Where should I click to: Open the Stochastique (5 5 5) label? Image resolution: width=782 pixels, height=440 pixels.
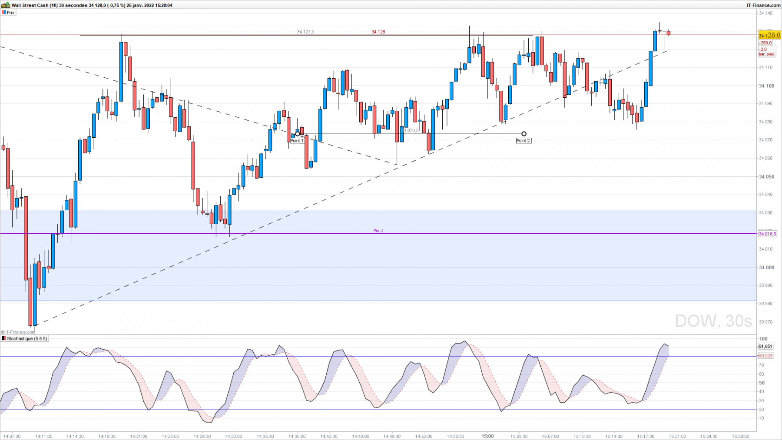pos(24,338)
